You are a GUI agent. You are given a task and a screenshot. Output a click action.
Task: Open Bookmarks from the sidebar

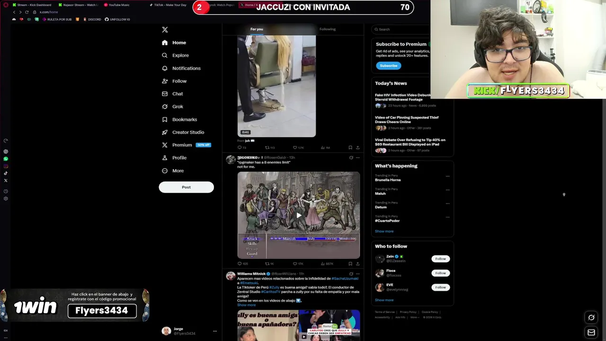(179, 119)
